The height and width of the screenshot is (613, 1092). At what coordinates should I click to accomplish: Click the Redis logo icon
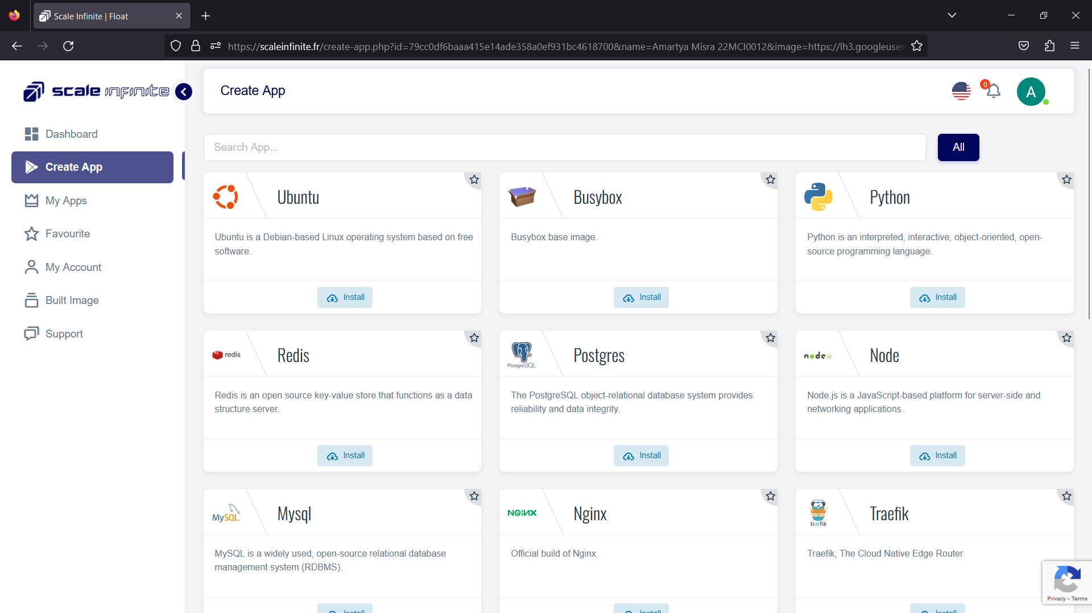pyautogui.click(x=226, y=355)
